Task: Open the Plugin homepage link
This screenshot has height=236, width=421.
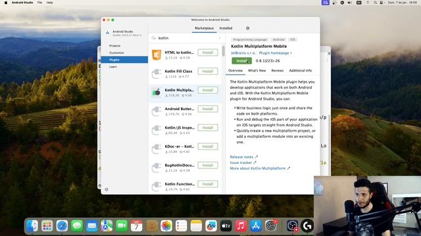Action: tap(276, 53)
